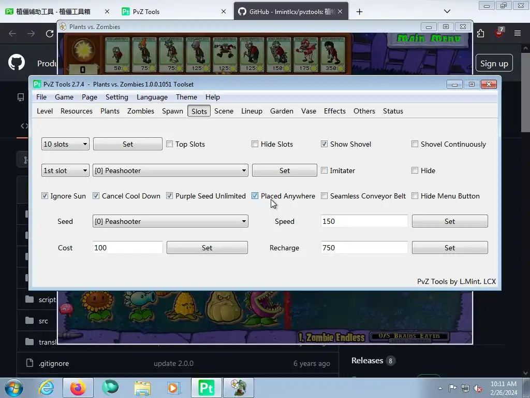The image size is (530, 398).
Task: Click Set button for Speed
Action: point(450,221)
